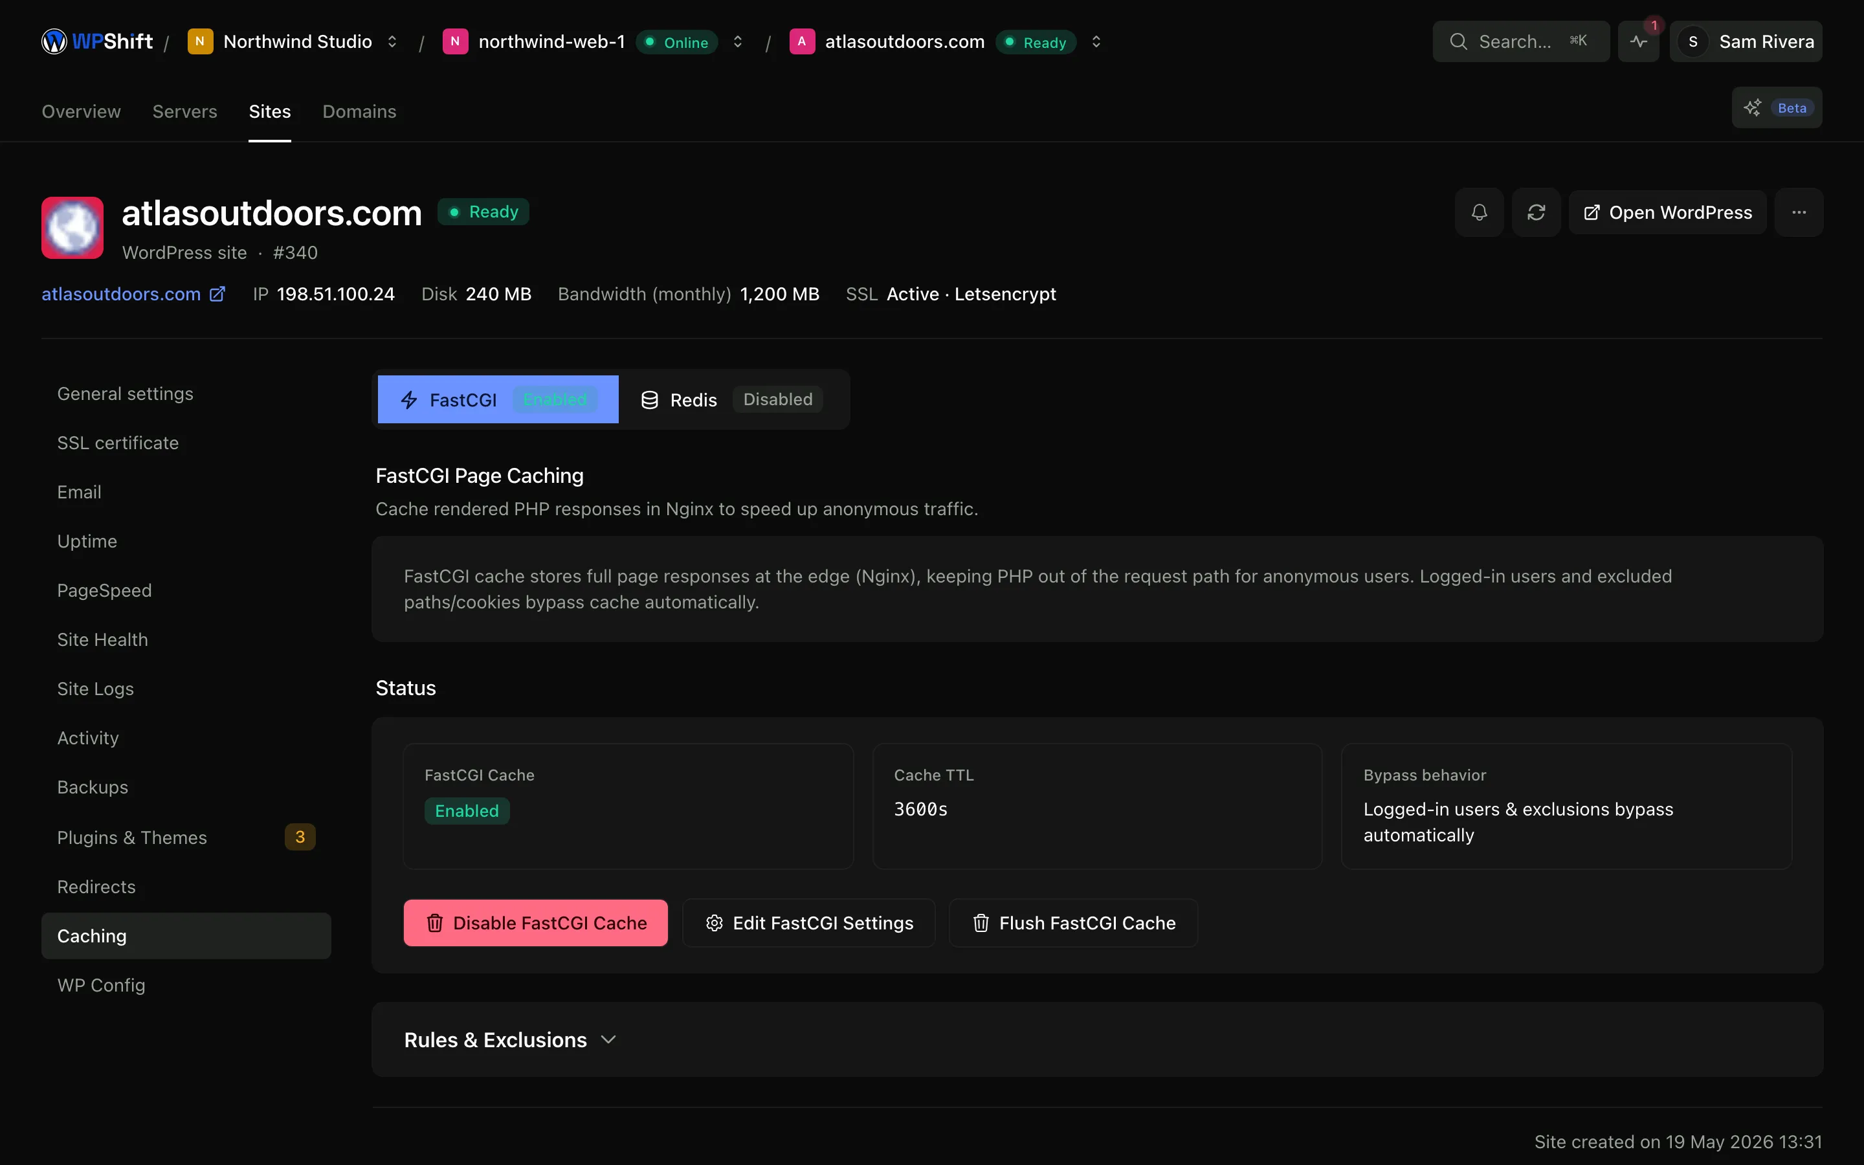Select Caching in the sidebar

coord(186,936)
